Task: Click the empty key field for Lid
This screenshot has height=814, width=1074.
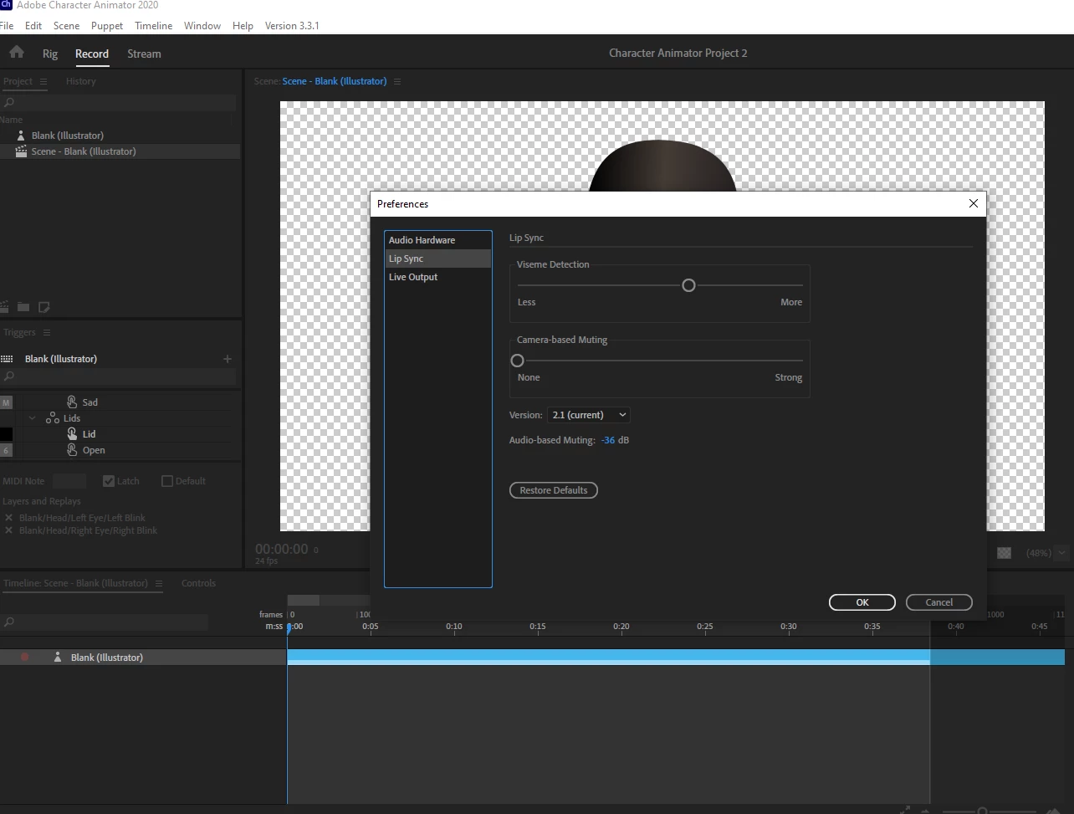Action: click(6, 434)
